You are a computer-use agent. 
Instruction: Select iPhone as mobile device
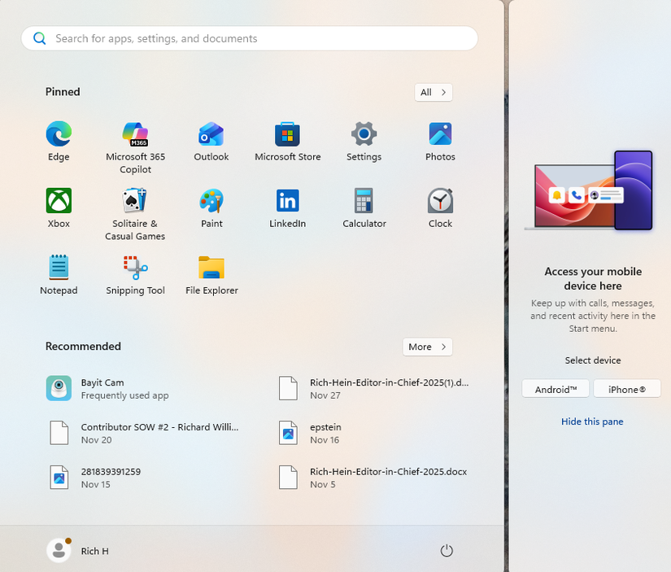[626, 388]
